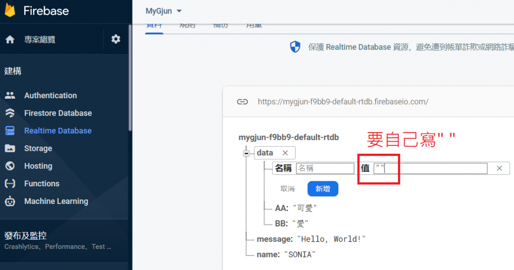Click the 新增 add button
Viewport: 514px width, 270px height.
323,189
